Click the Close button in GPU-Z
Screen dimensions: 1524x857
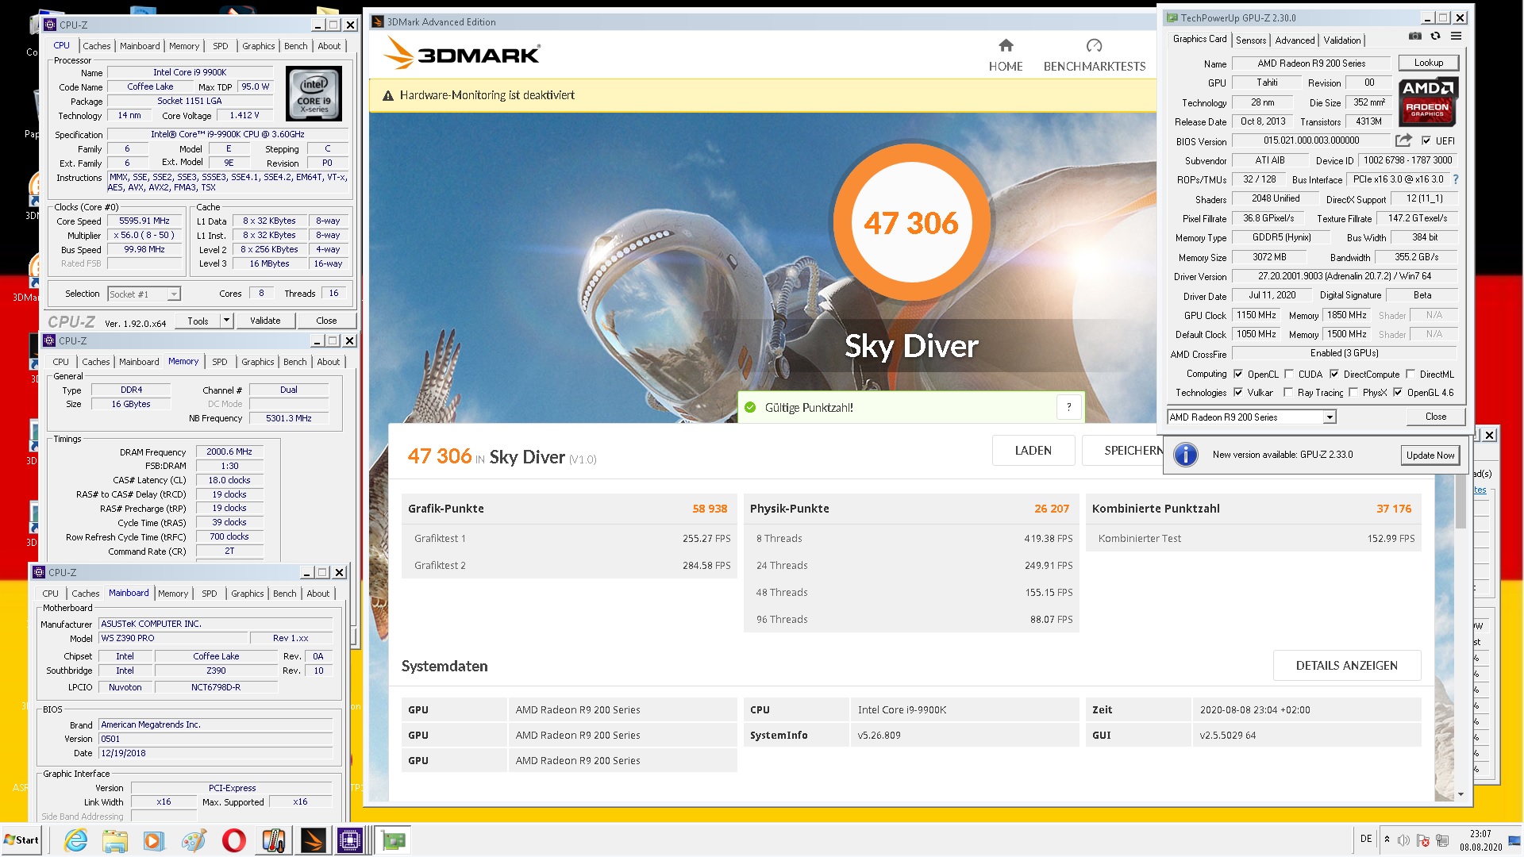click(1435, 417)
